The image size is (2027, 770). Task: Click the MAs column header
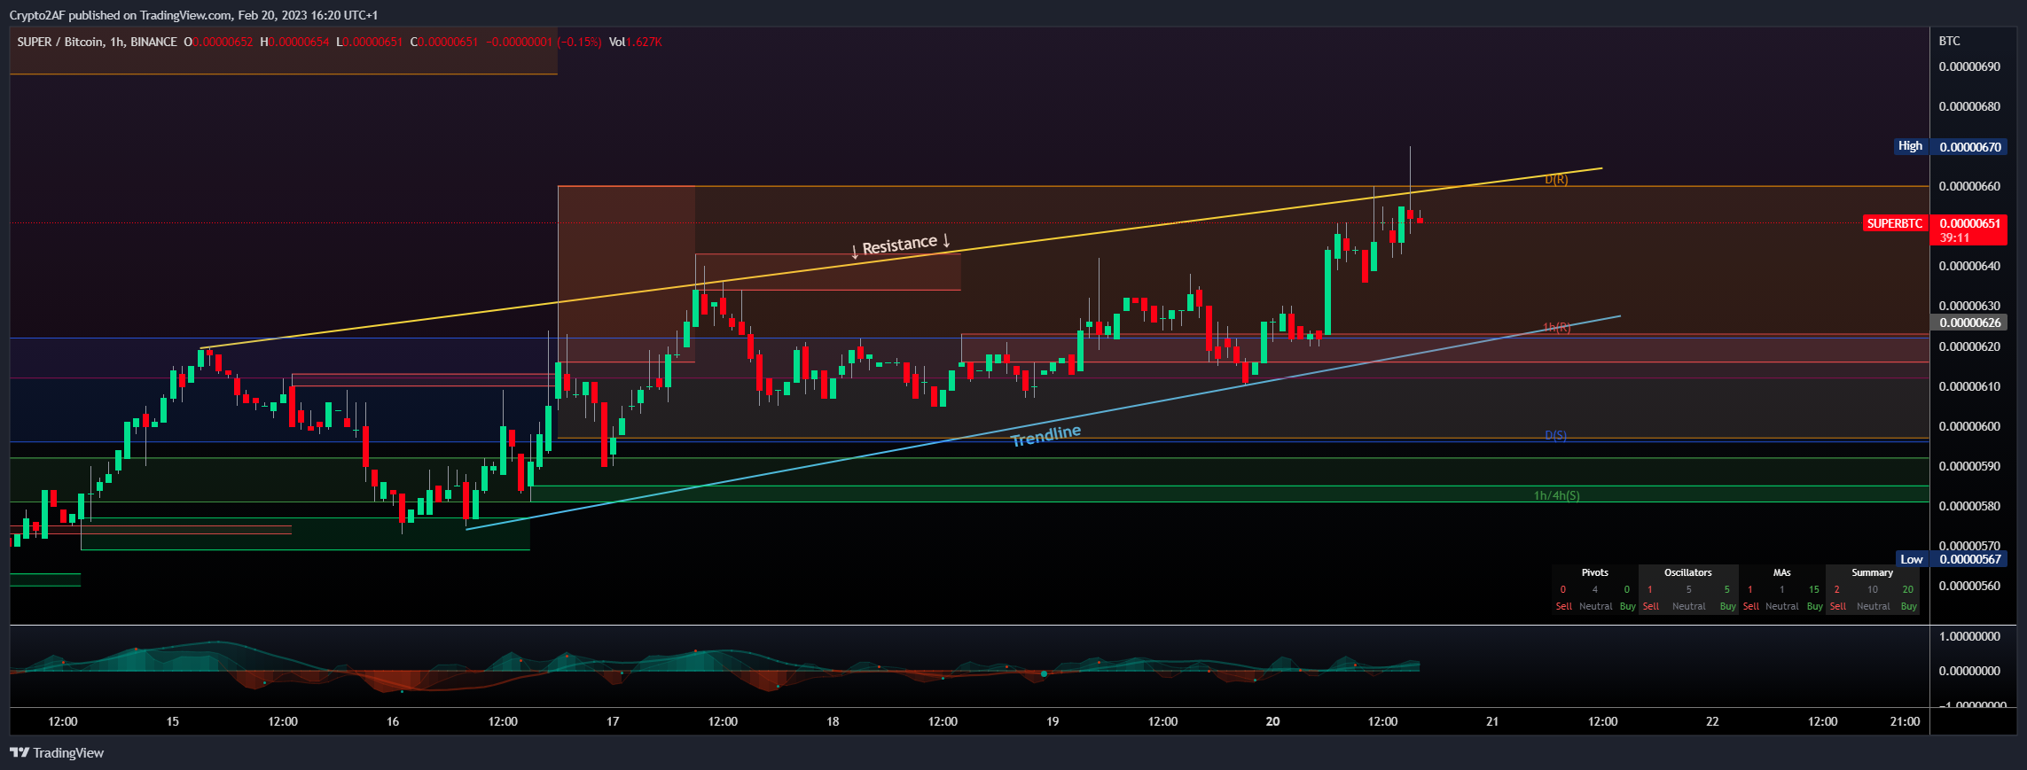(1781, 572)
